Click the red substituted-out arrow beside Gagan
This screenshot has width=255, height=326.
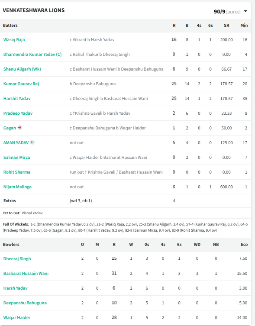(19, 127)
